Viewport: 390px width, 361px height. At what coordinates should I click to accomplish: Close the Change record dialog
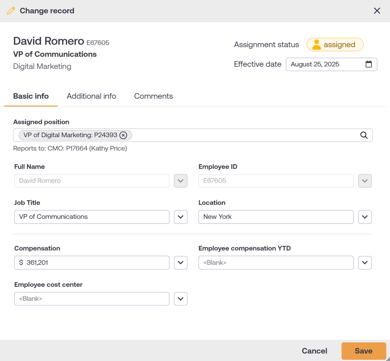click(377, 11)
